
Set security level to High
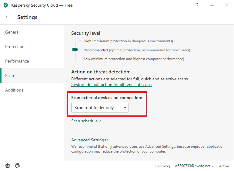pos(87,41)
